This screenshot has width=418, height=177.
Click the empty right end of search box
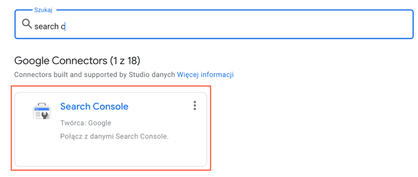pyautogui.click(x=367, y=25)
